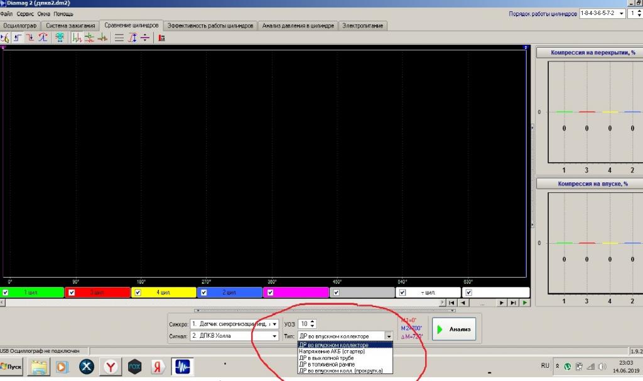Uncheck the yellow 4 цил channel checkbox
The width and height of the screenshot is (643, 381).
tap(138, 293)
